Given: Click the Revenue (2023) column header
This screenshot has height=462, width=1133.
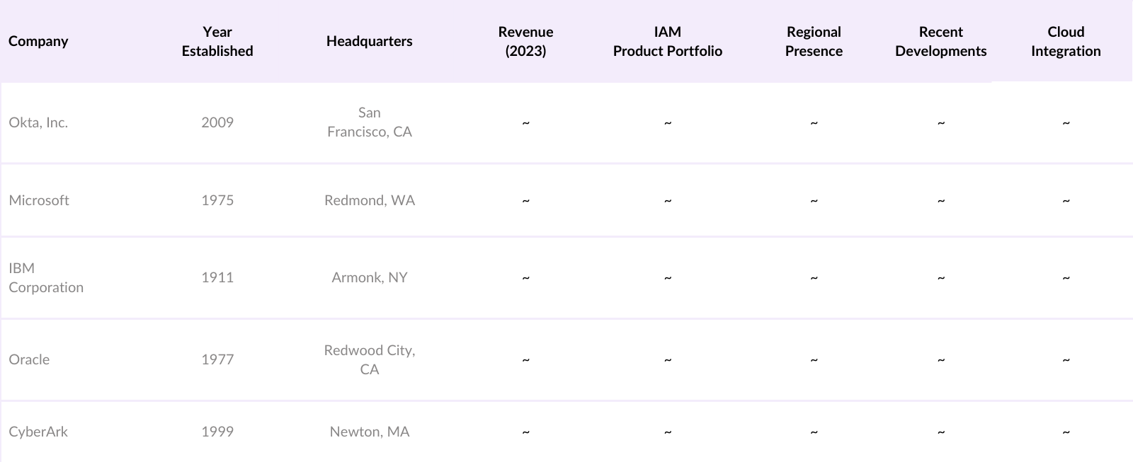Looking at the screenshot, I should pyautogui.click(x=525, y=41).
